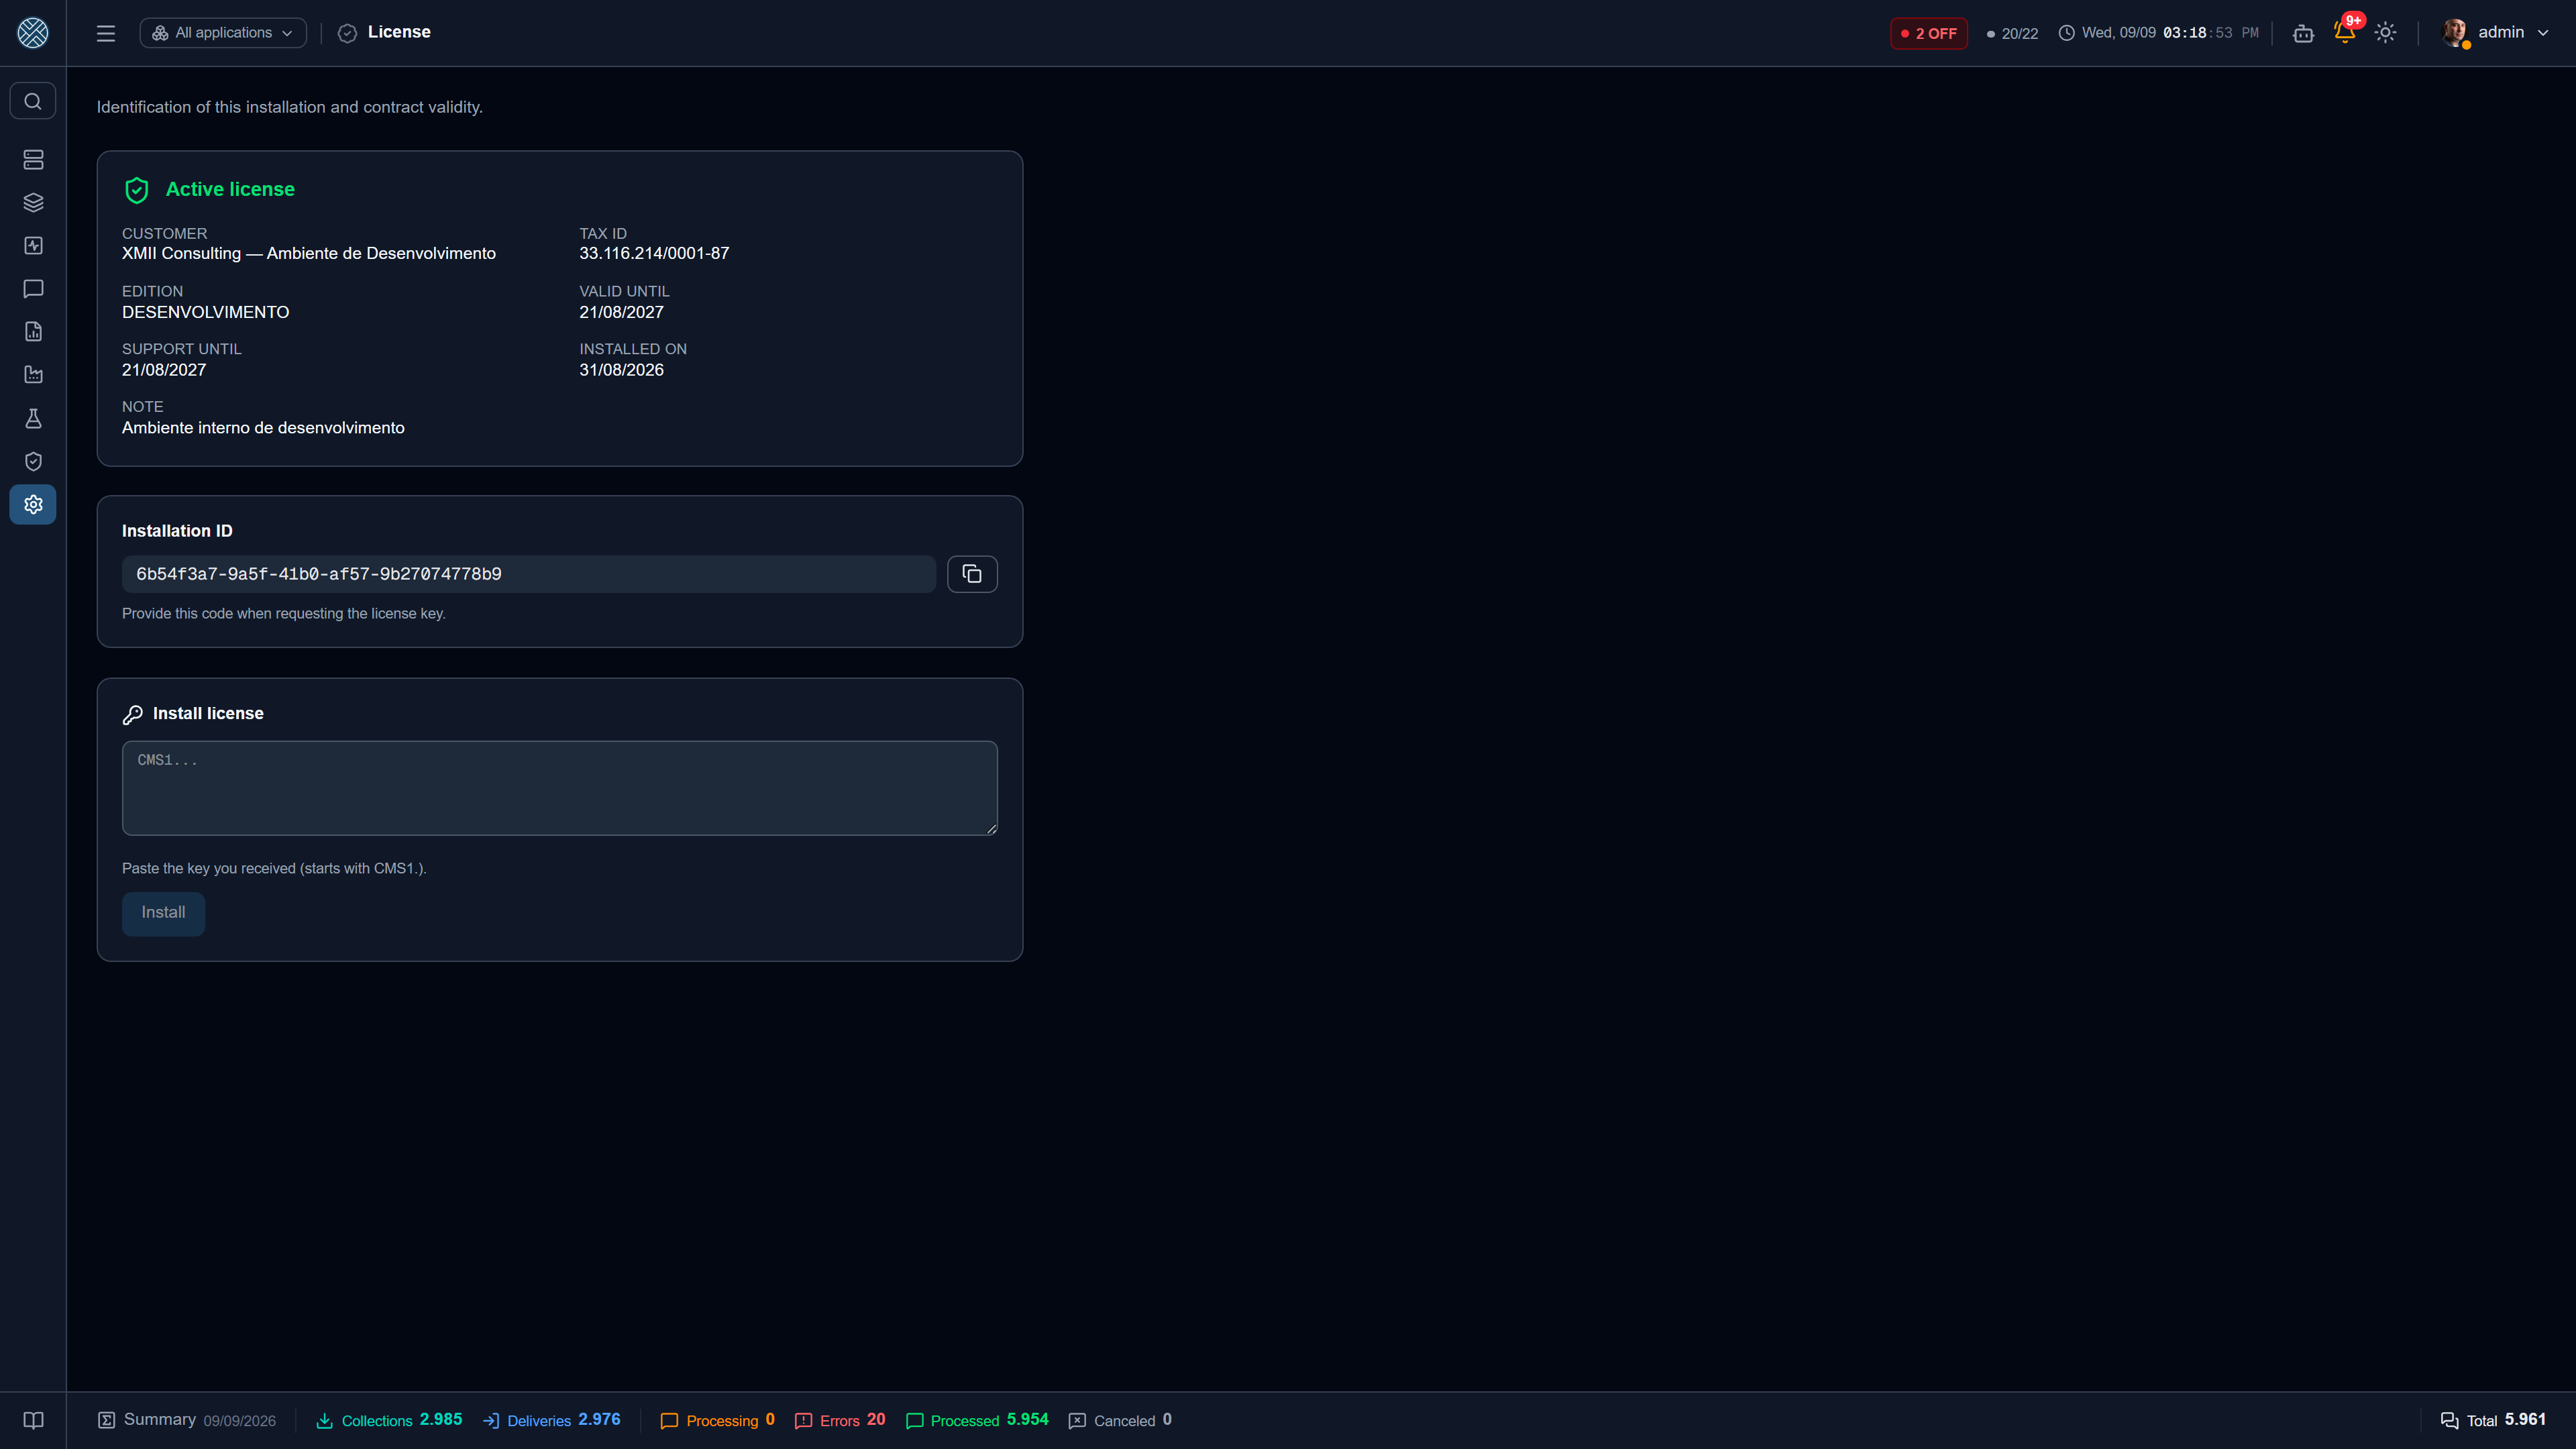This screenshot has width=2576, height=1449.
Task: Click the 20/22 status indicator
Action: tap(2012, 33)
